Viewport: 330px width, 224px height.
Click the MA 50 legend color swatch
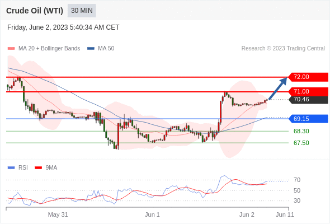pyautogui.click(x=91, y=49)
